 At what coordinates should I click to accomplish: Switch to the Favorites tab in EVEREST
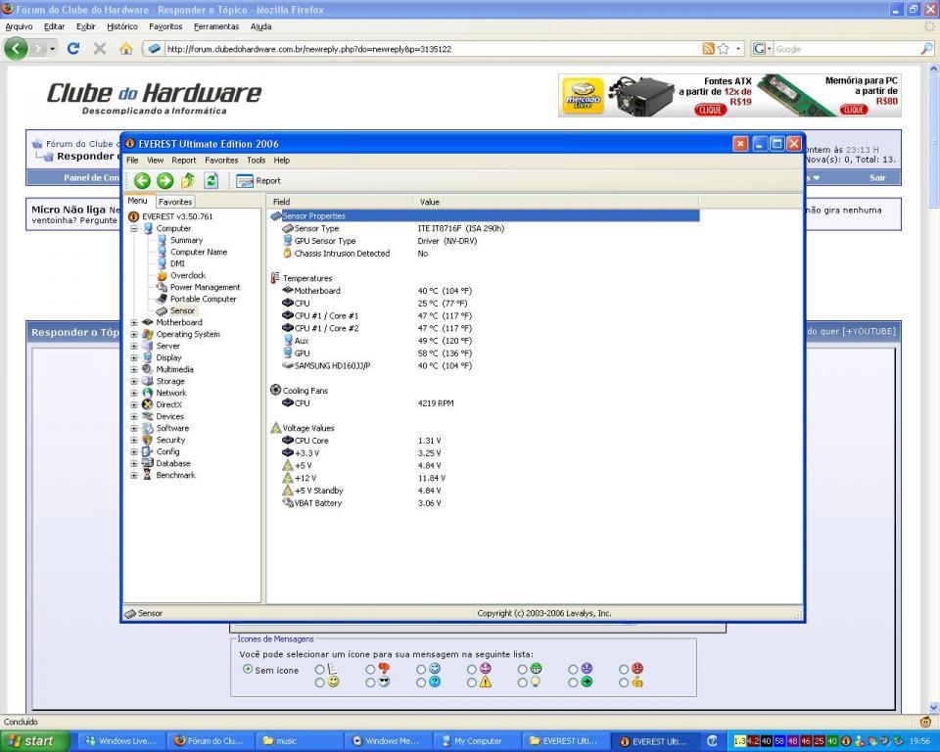175,202
